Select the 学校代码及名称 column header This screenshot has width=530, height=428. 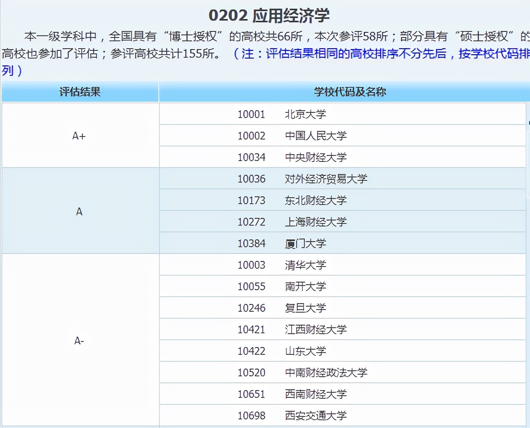pyautogui.click(x=348, y=92)
